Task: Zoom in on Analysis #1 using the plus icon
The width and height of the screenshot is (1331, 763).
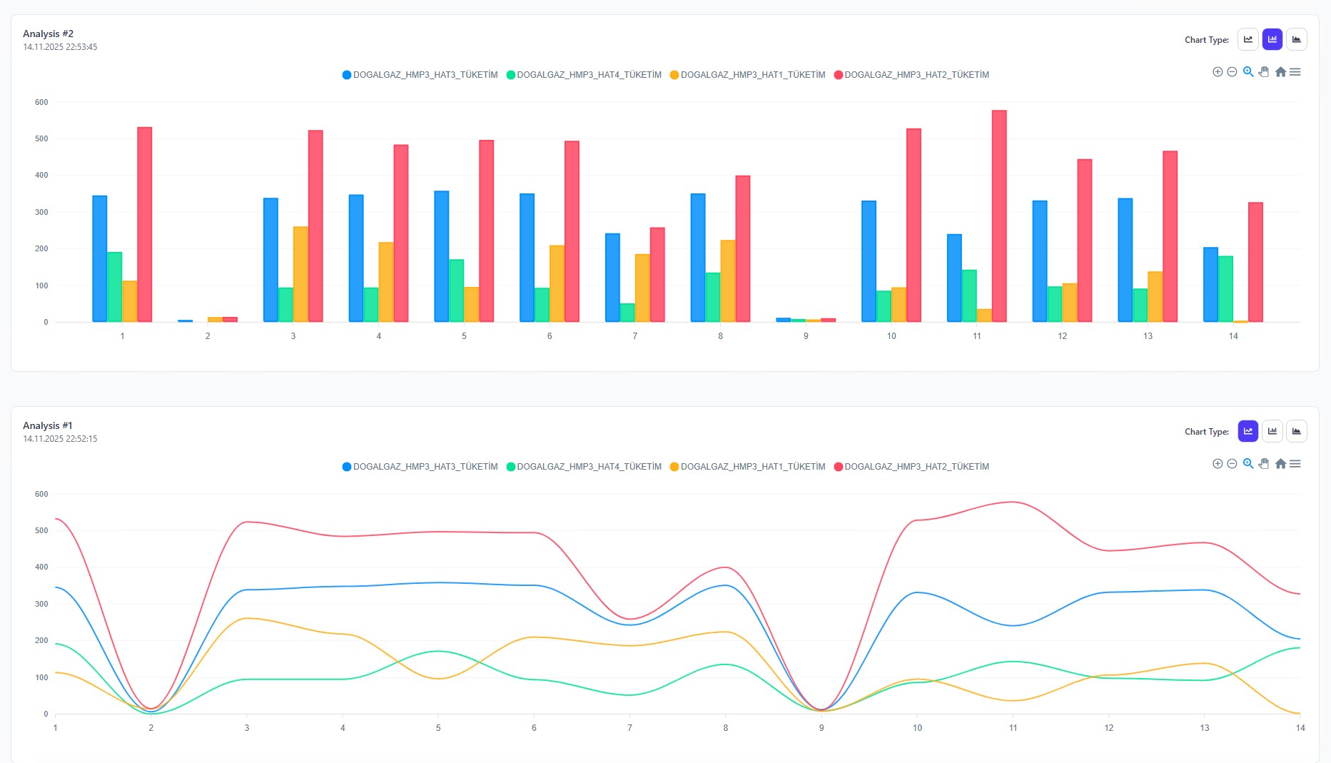Action: pyautogui.click(x=1218, y=463)
